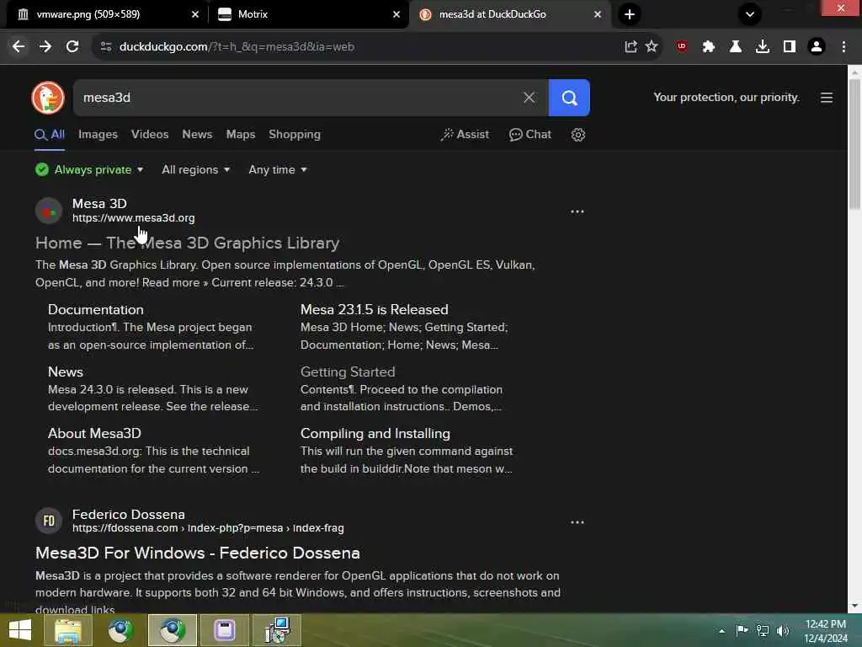Go forward with the browser forward arrow
Viewport: 862px width, 647px height.
45,47
